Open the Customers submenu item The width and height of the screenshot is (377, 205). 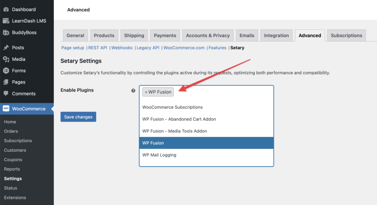[15, 150]
